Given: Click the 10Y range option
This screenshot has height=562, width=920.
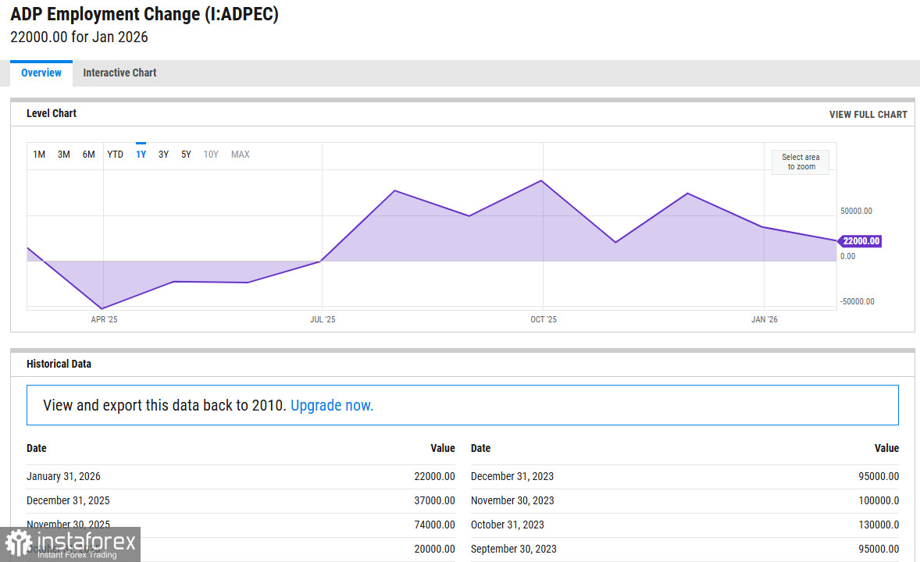Looking at the screenshot, I should pos(211,155).
